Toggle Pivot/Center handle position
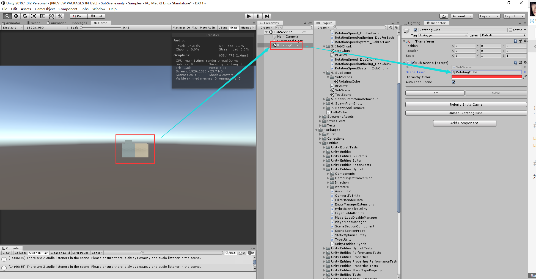The height and width of the screenshot is (279, 536). click(x=79, y=16)
